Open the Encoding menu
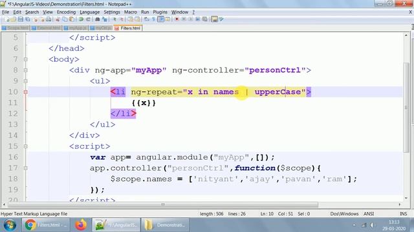The width and height of the screenshot is (414, 232). point(66,12)
